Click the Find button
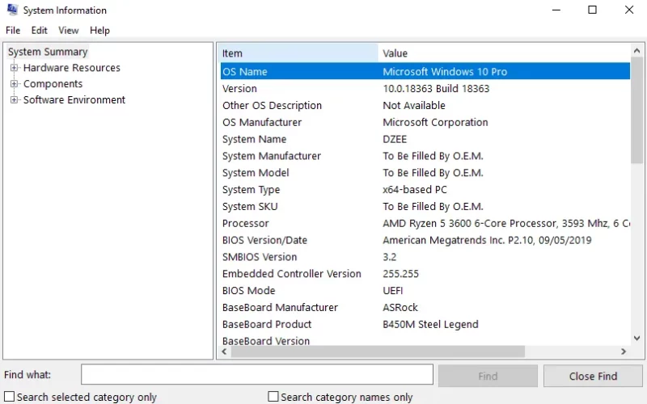 (488, 376)
